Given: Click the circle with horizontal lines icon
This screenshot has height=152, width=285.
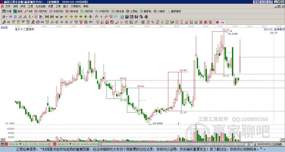Looking at the screenshot, I should [x=38, y=22].
